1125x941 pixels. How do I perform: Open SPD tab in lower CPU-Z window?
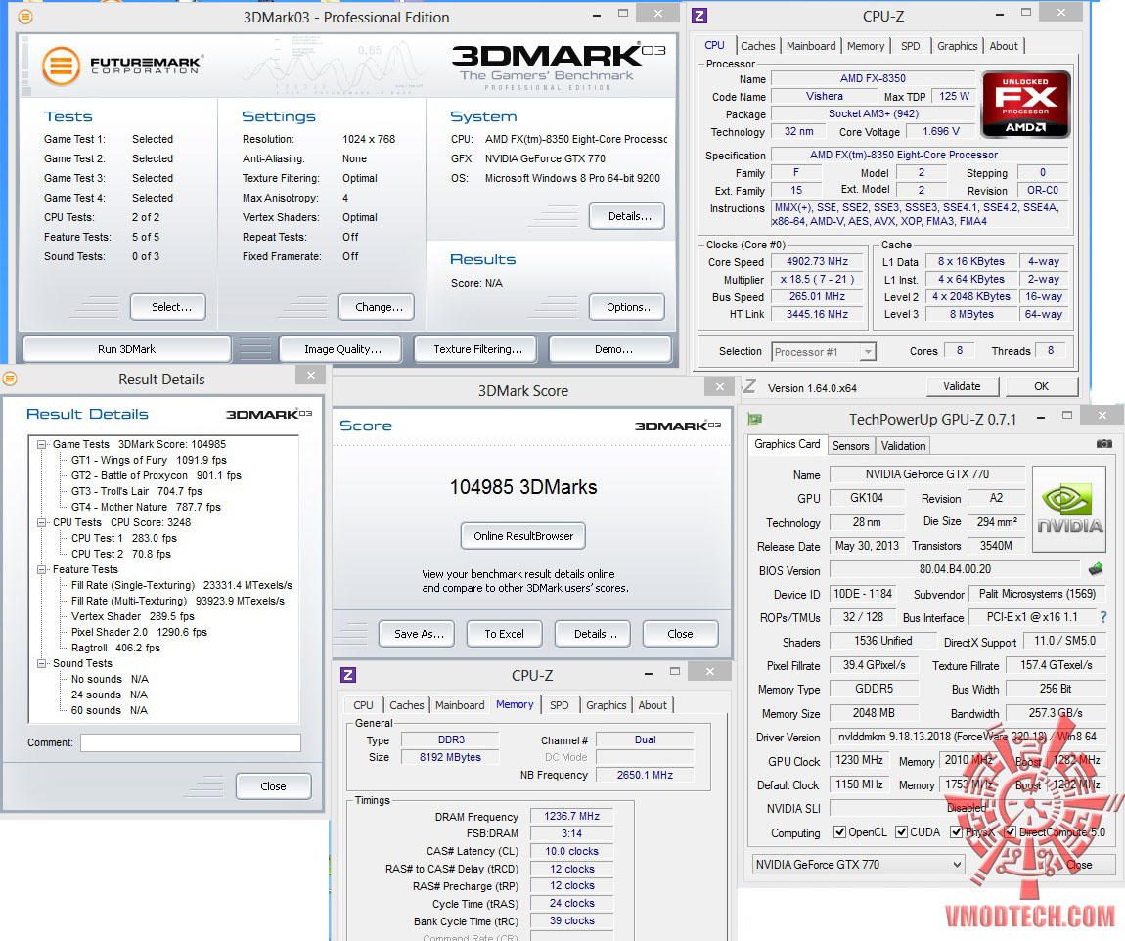coord(559,705)
